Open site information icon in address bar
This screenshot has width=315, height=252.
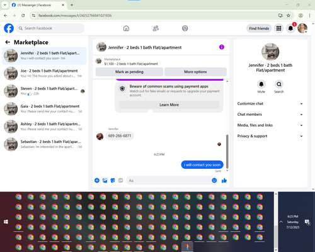tap(33, 15)
